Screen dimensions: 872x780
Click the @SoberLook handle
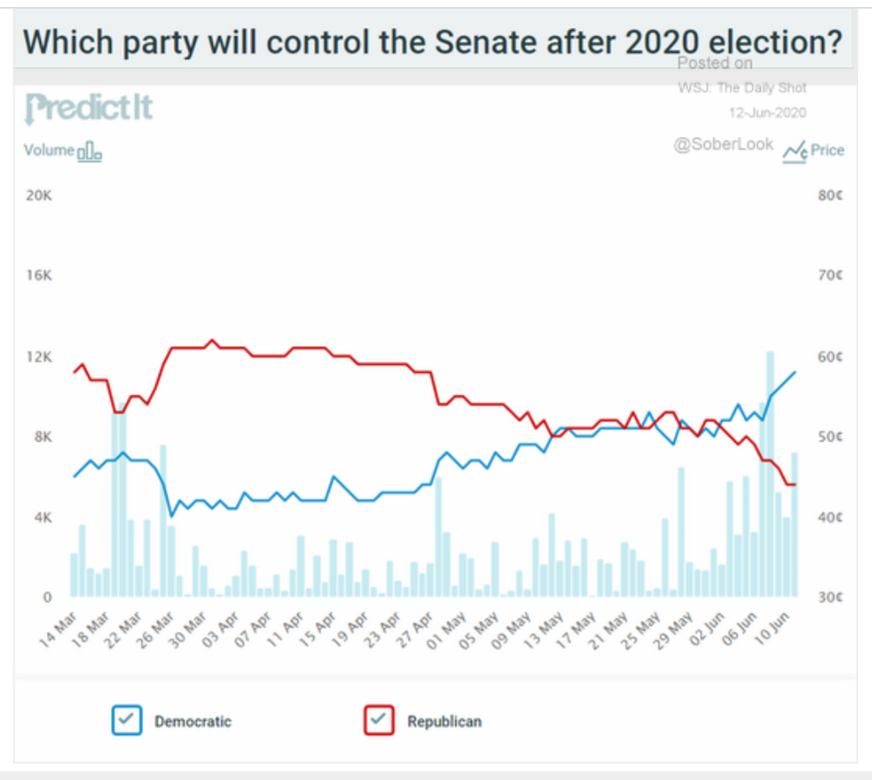723,145
